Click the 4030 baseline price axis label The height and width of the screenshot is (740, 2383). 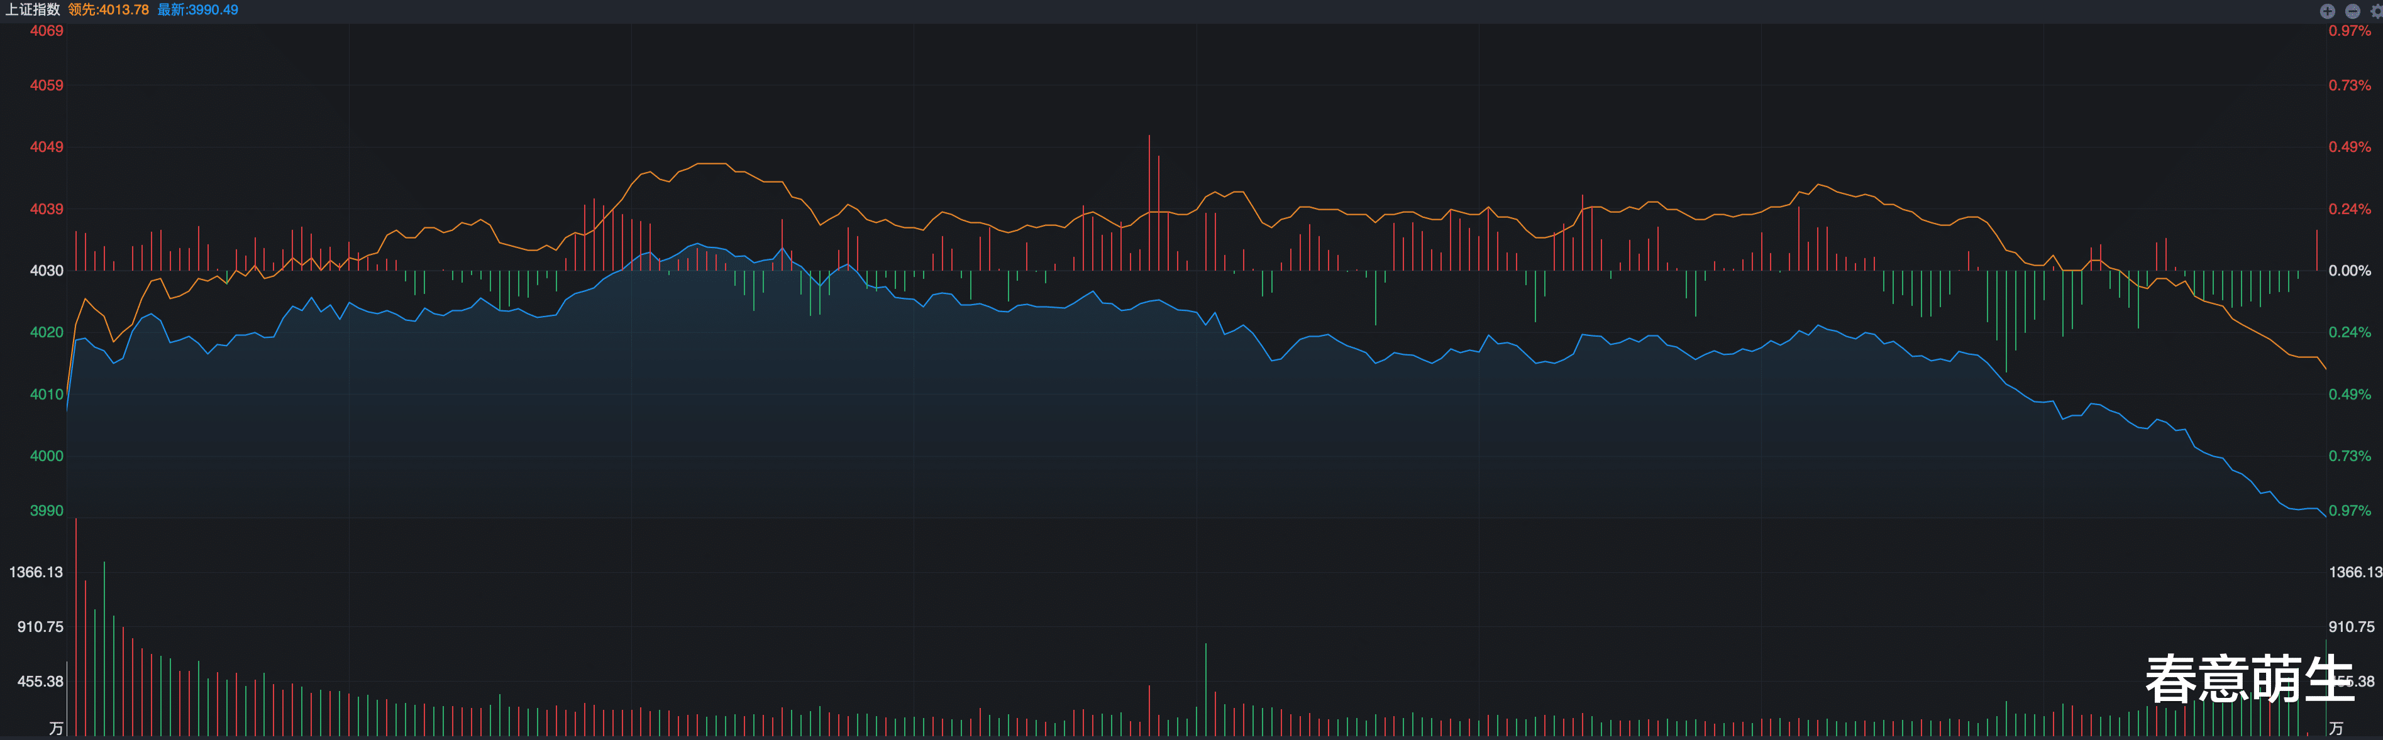coord(47,271)
